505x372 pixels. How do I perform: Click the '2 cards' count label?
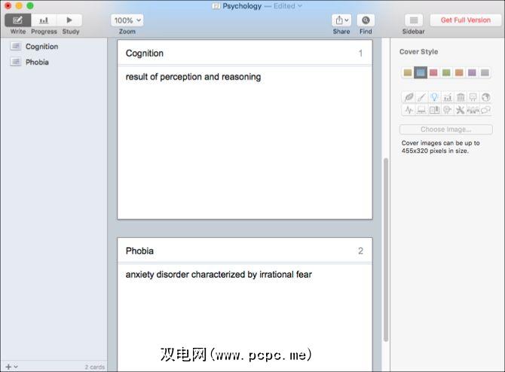click(95, 367)
